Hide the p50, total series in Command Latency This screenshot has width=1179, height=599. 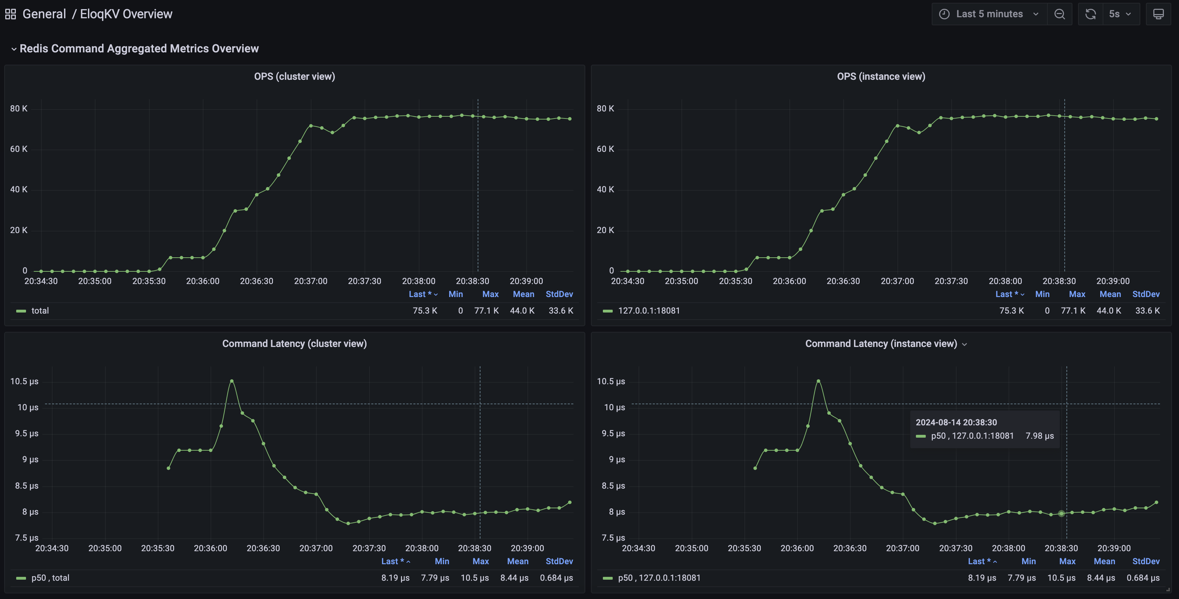pos(50,577)
